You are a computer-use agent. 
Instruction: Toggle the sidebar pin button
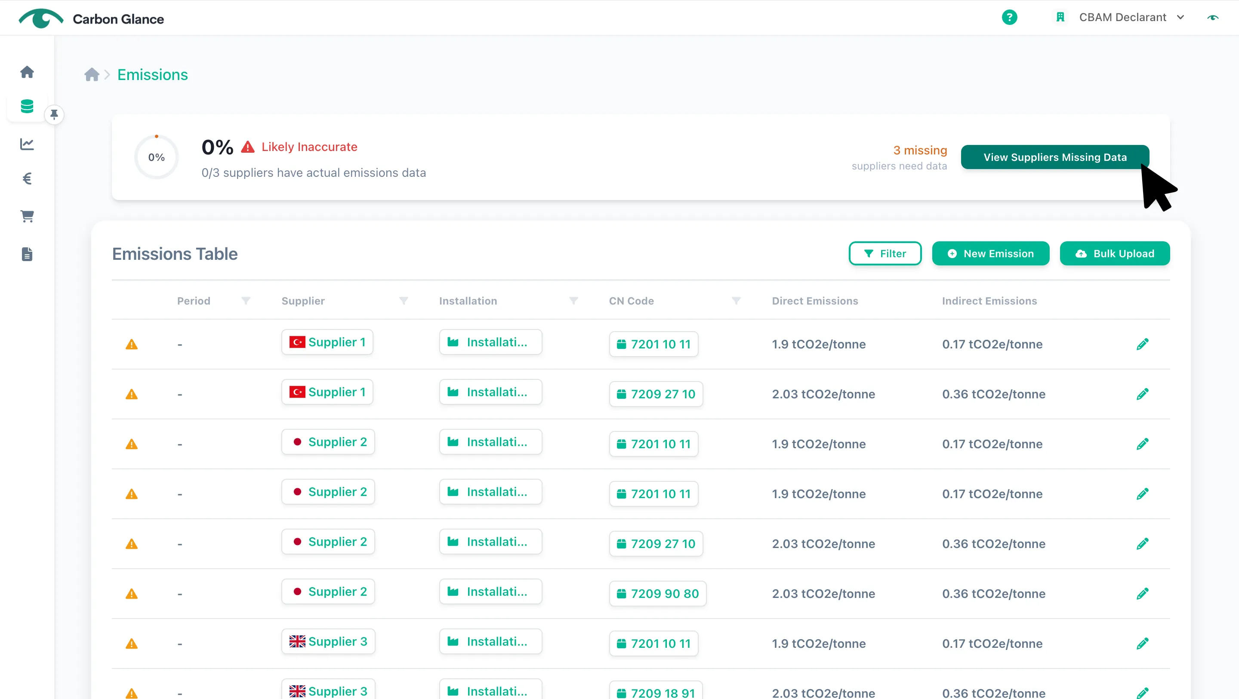pos(54,114)
